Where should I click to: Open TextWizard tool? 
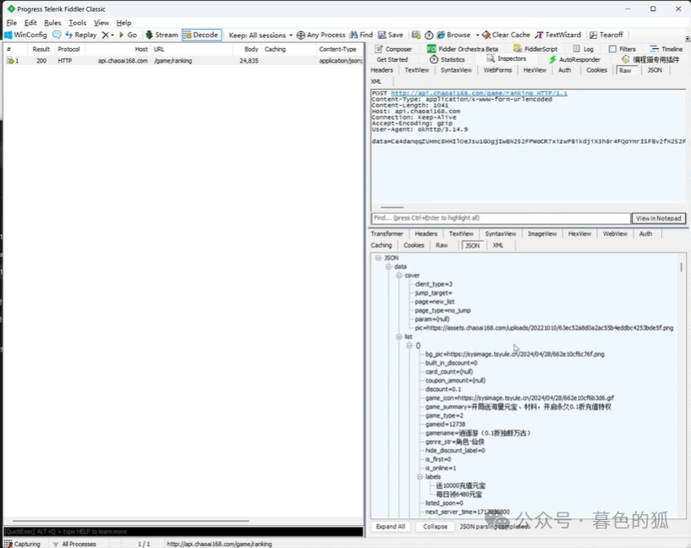coord(558,35)
